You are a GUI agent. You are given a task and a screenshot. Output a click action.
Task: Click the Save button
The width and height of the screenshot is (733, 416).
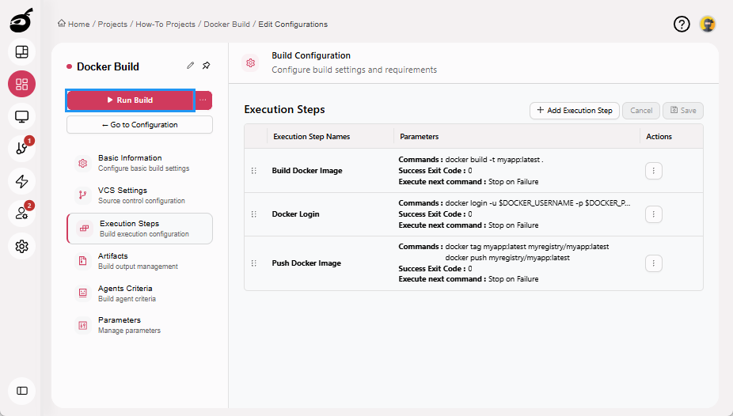(x=683, y=111)
